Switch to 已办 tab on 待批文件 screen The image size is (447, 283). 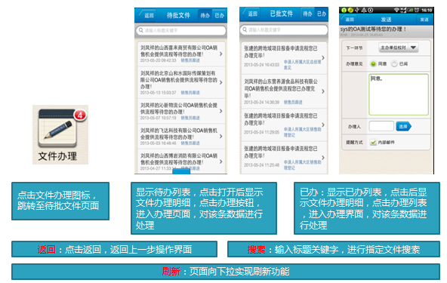pos(219,15)
